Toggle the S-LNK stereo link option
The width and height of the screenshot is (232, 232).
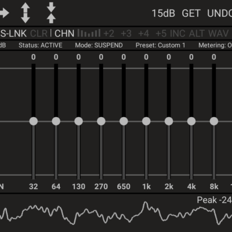coord(13,34)
